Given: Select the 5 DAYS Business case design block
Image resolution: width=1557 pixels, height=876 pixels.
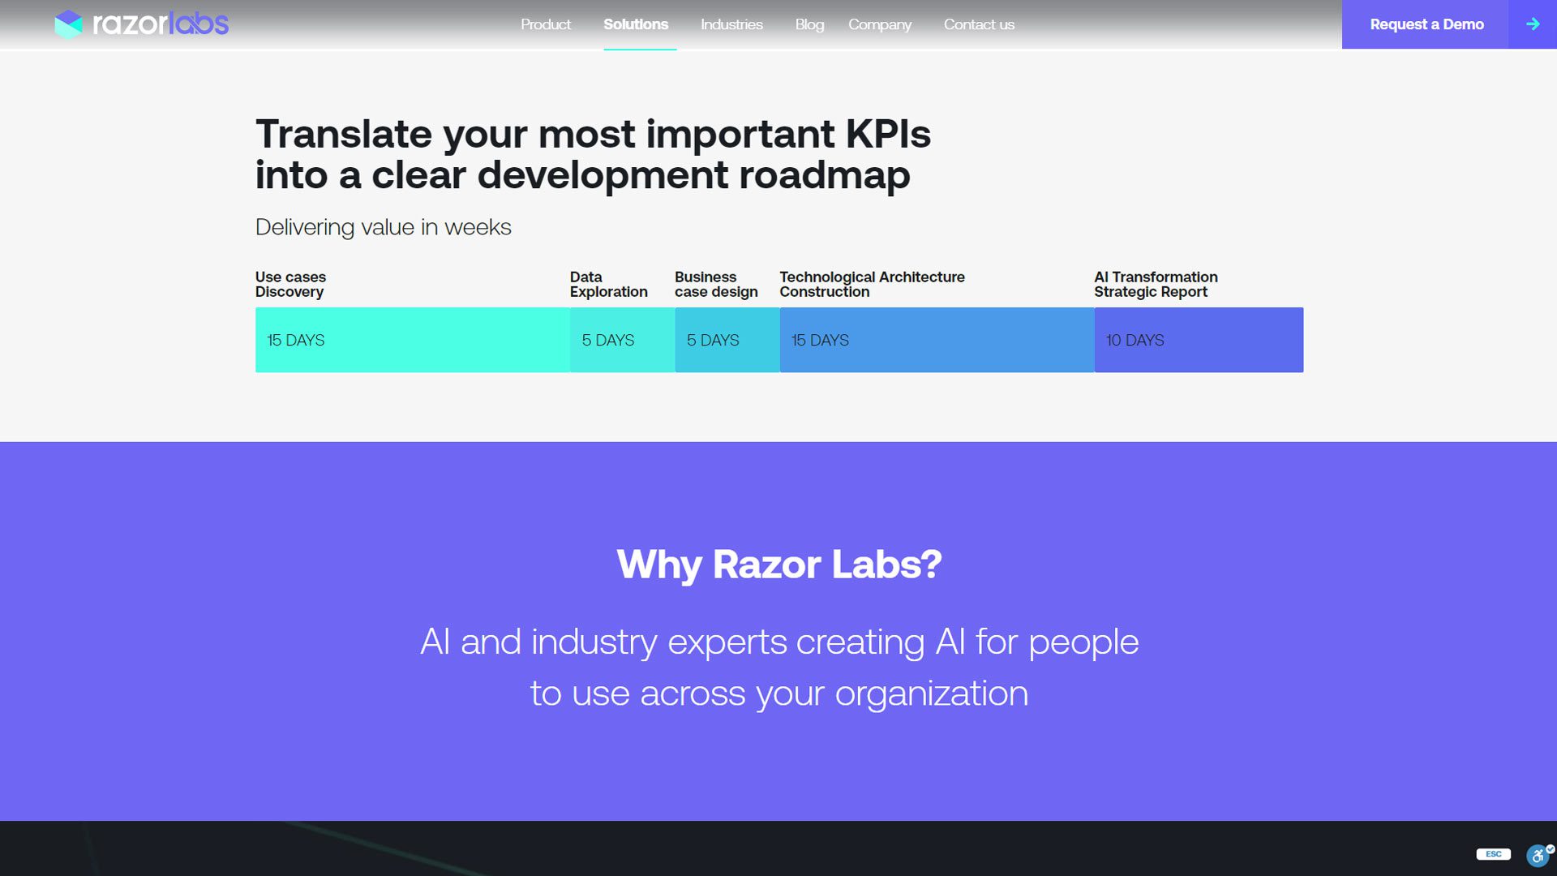Looking at the screenshot, I should pos(727,340).
